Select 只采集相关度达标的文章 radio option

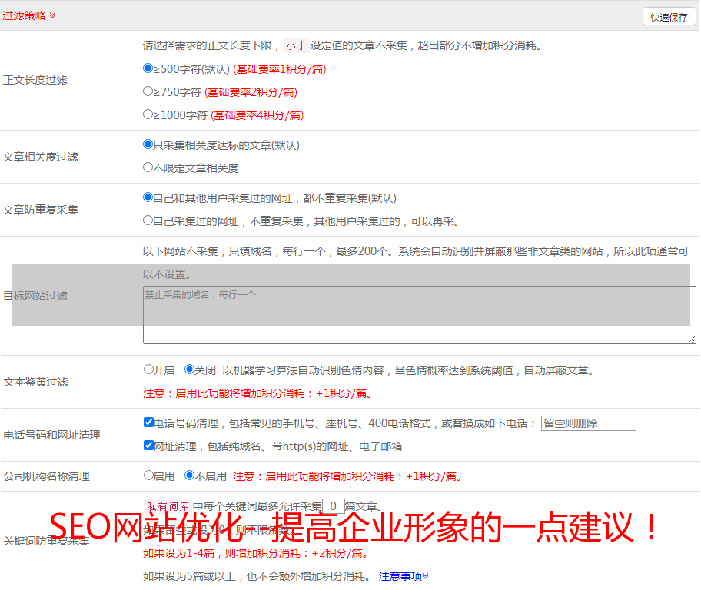[148, 144]
